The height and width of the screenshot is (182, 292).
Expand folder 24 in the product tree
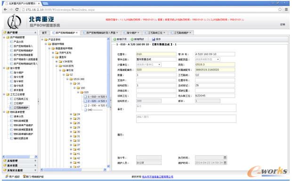71,114
